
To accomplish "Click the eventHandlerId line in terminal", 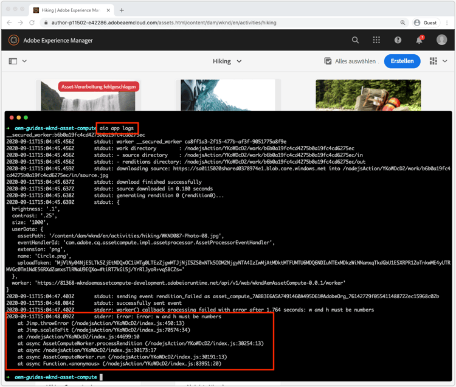I will [x=146, y=243].
